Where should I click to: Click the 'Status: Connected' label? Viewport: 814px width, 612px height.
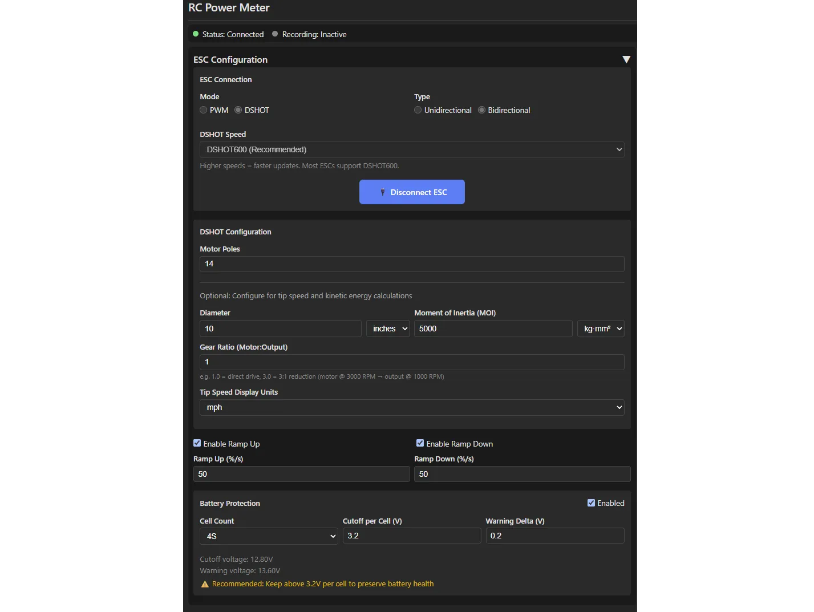click(x=233, y=34)
